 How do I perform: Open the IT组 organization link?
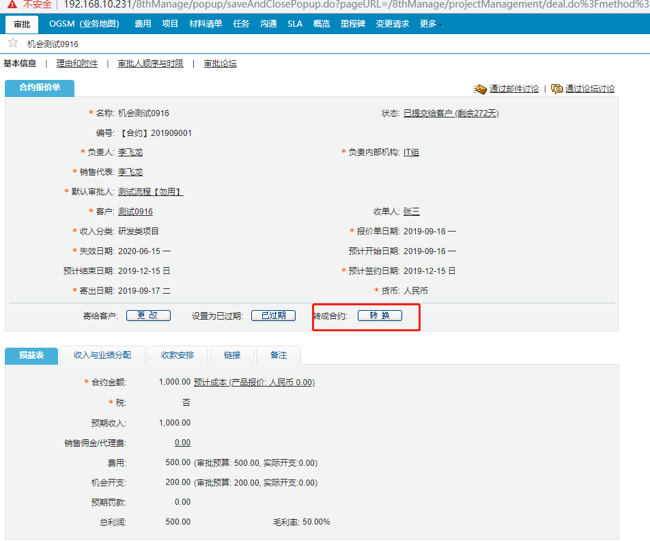(411, 152)
